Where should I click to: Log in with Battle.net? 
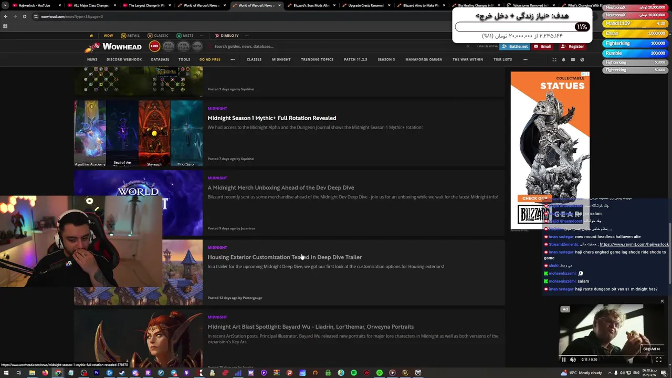click(x=514, y=46)
